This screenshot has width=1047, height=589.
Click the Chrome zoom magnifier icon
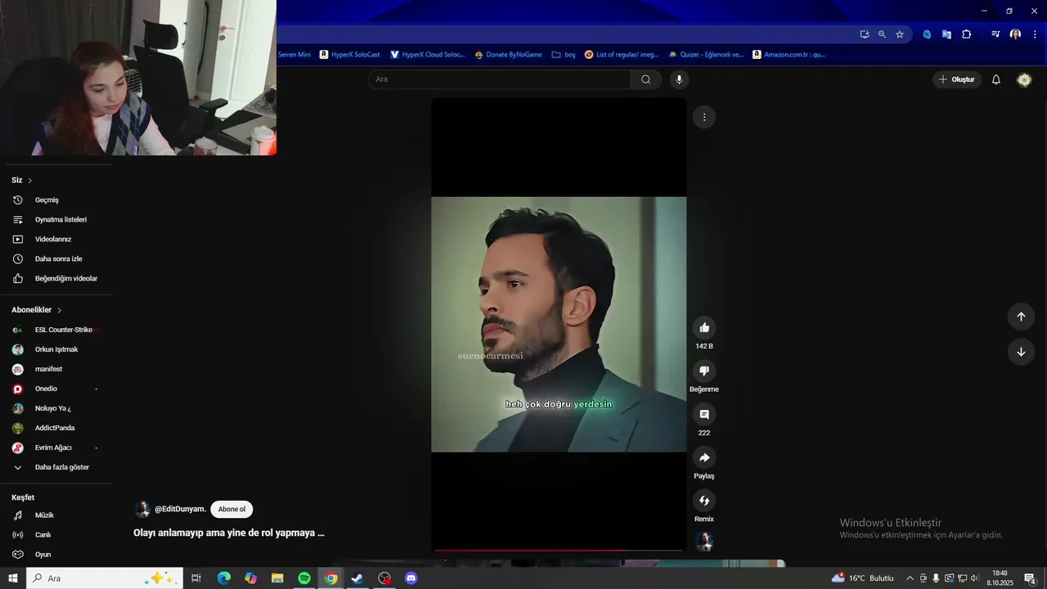882,34
